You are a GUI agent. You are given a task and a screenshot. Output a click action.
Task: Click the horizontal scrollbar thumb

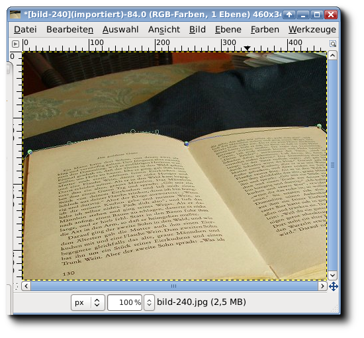point(174,286)
